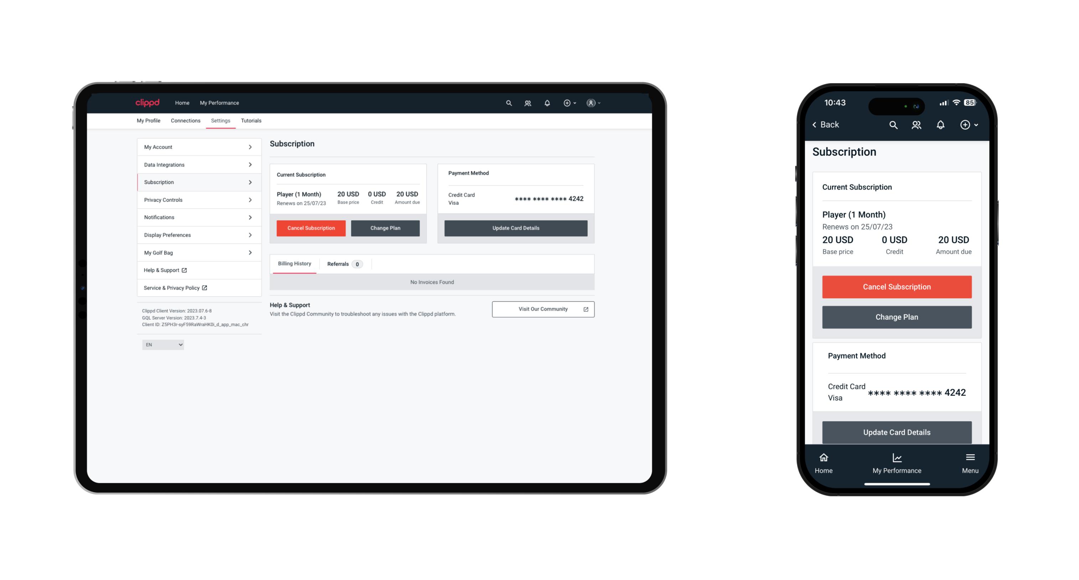This screenshot has width=1079, height=580.
Task: Click the Change Plan button
Action: point(385,227)
